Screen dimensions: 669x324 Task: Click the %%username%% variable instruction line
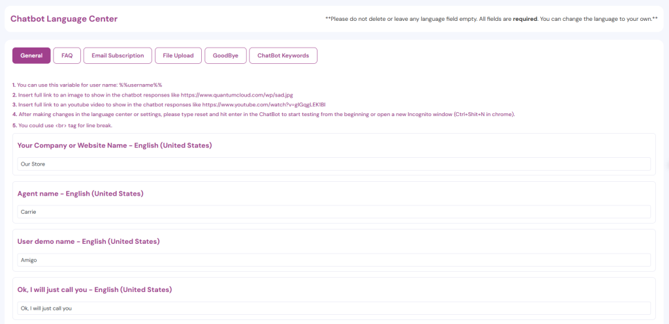[x=90, y=85]
